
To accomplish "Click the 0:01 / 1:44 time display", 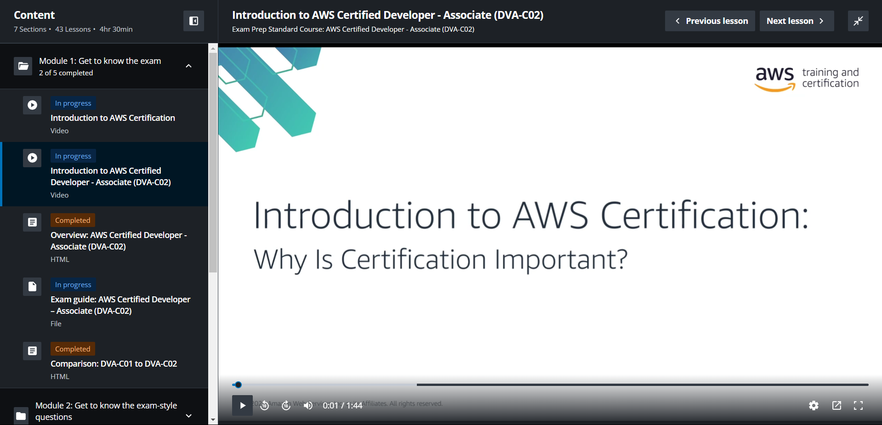I will click(342, 405).
